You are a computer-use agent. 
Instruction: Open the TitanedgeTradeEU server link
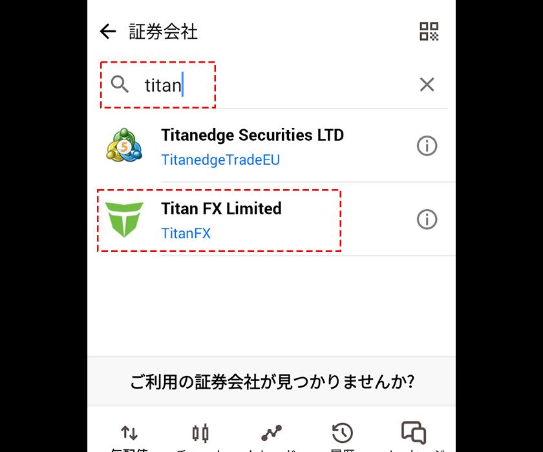coord(220,159)
